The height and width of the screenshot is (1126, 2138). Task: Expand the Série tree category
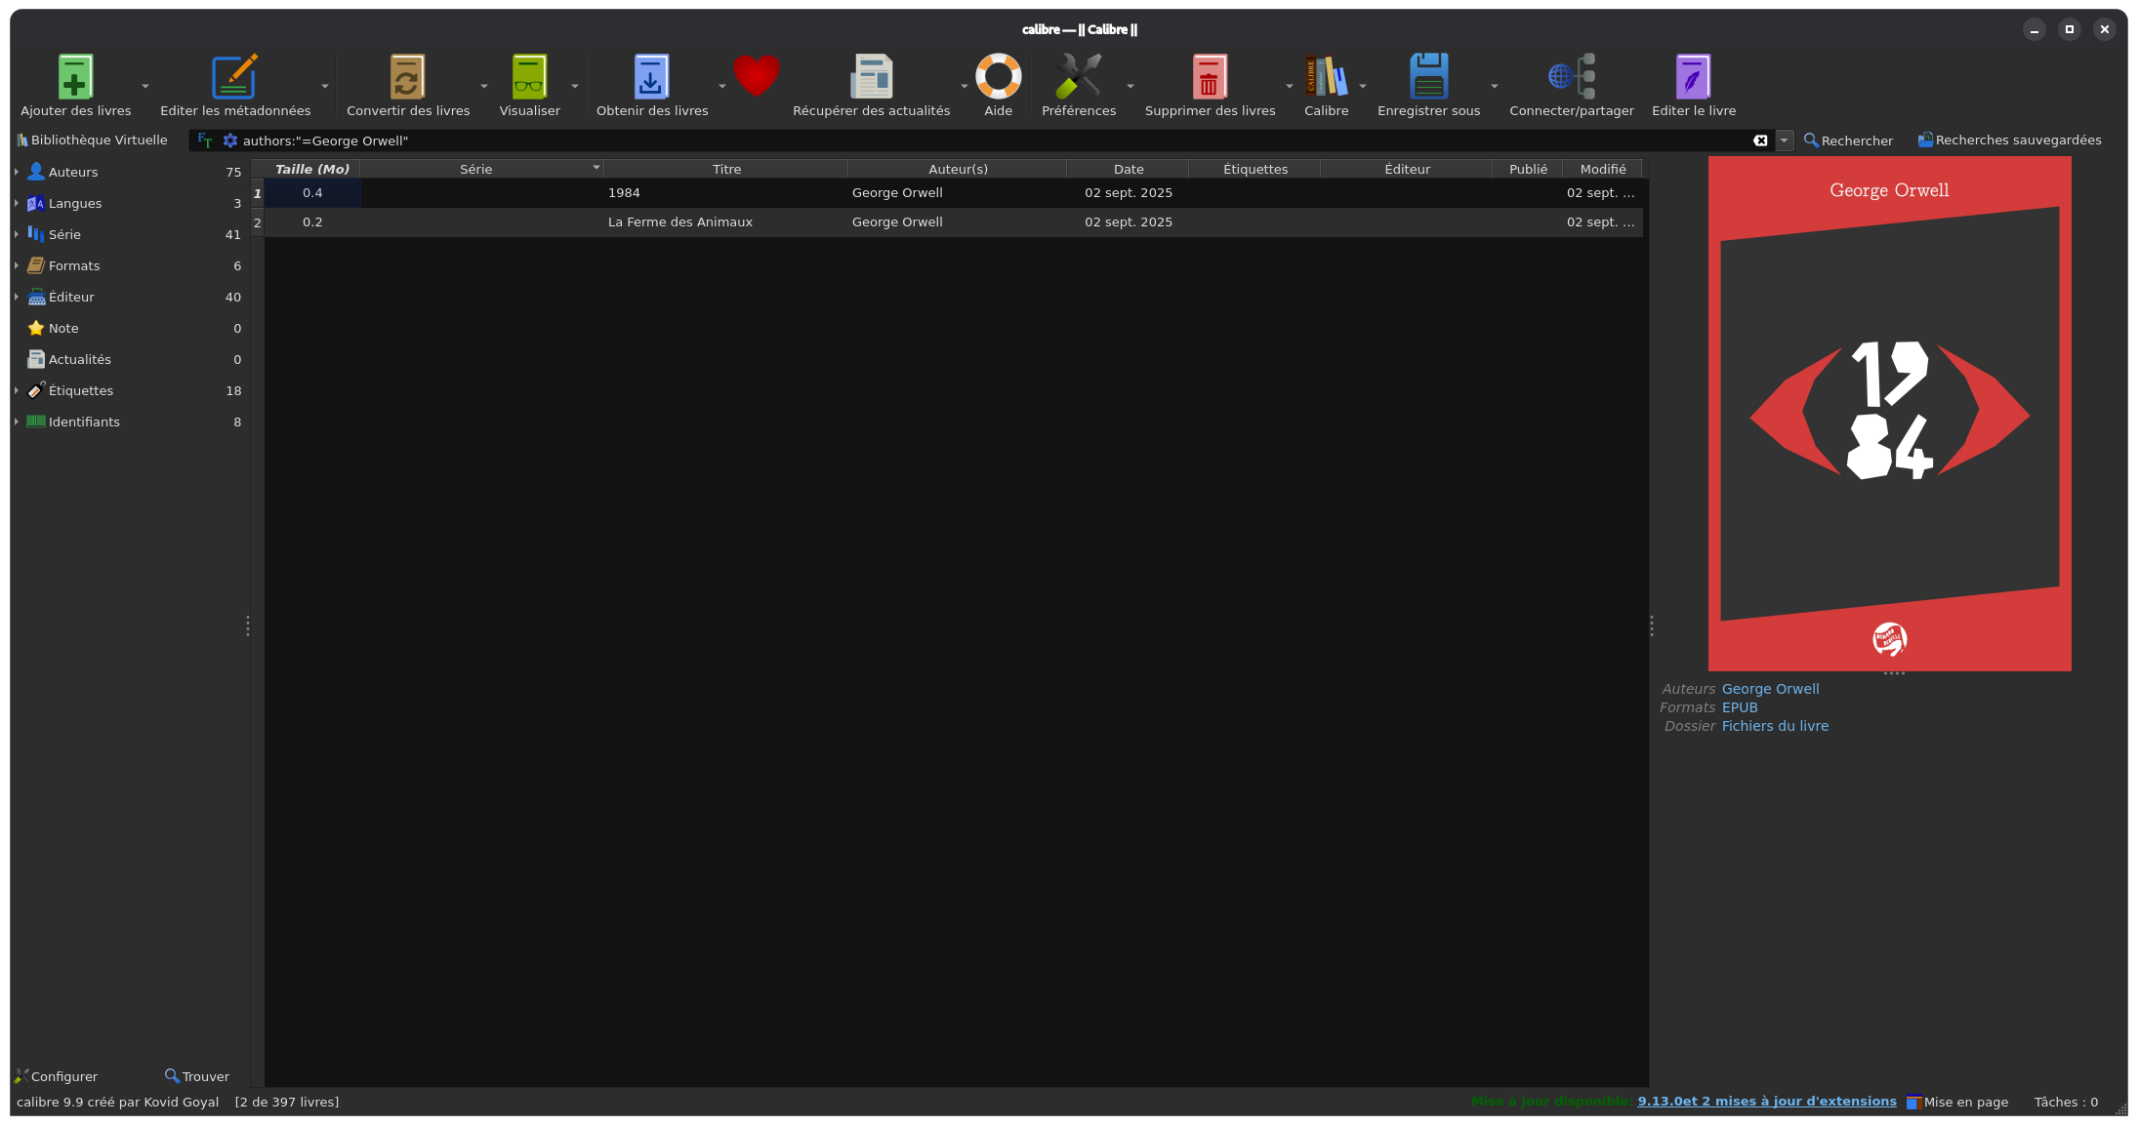click(x=17, y=234)
